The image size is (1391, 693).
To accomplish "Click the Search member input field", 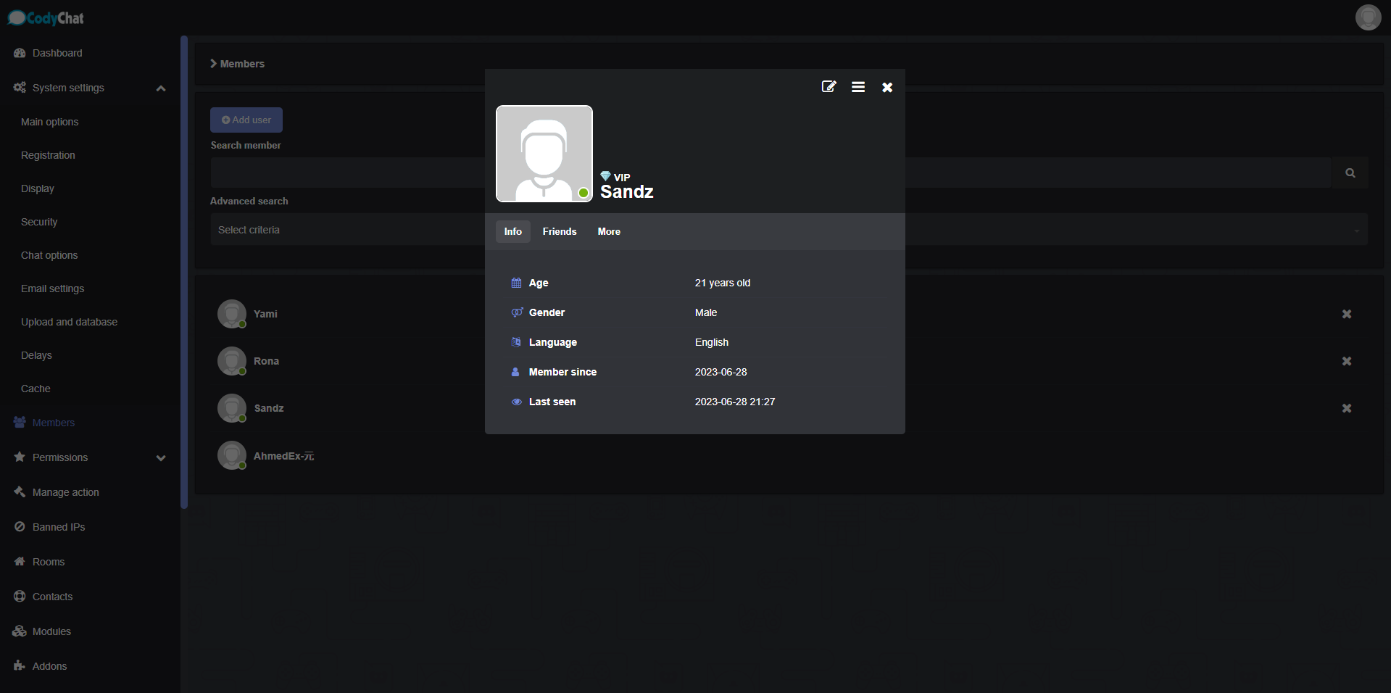I will pyautogui.click(x=348, y=173).
